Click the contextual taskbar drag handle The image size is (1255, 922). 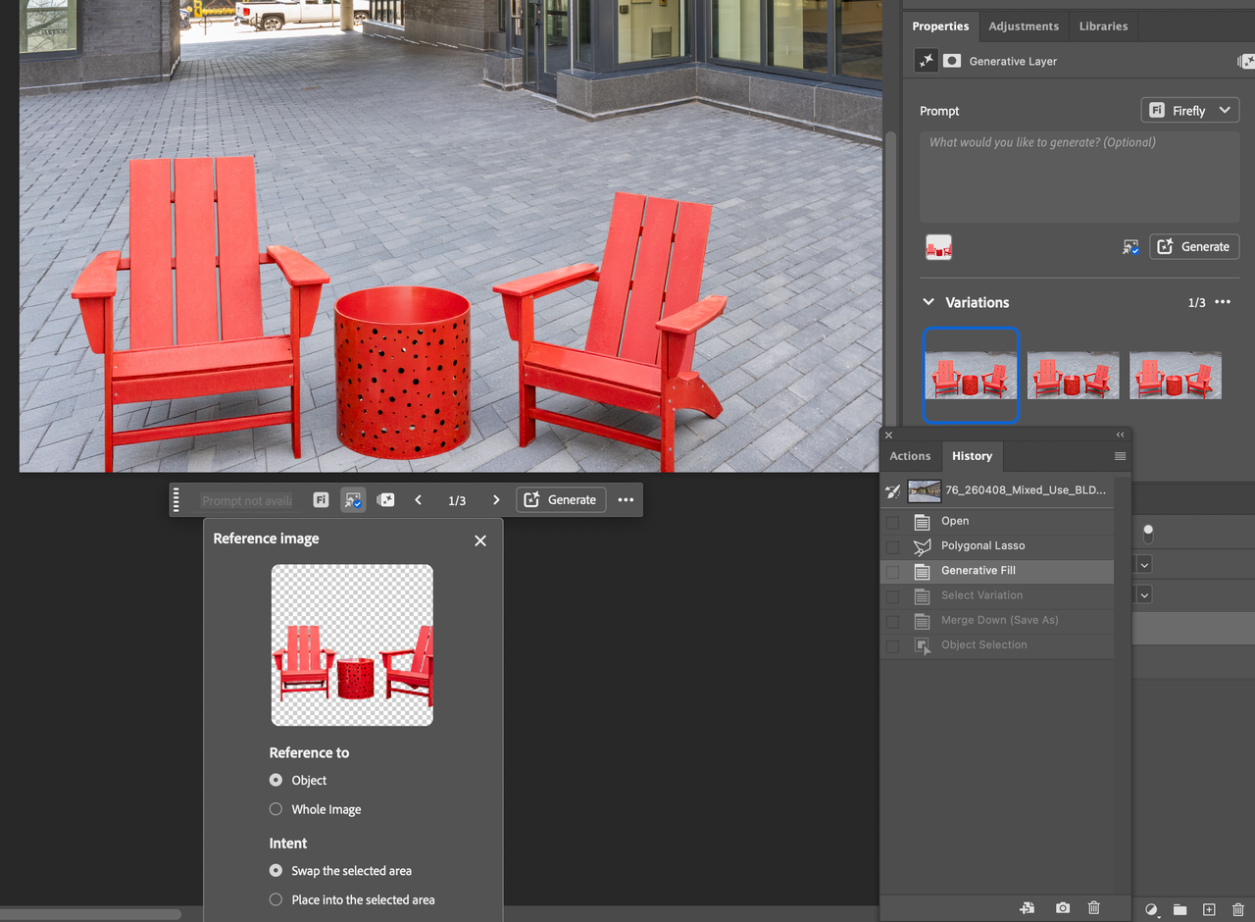[176, 500]
